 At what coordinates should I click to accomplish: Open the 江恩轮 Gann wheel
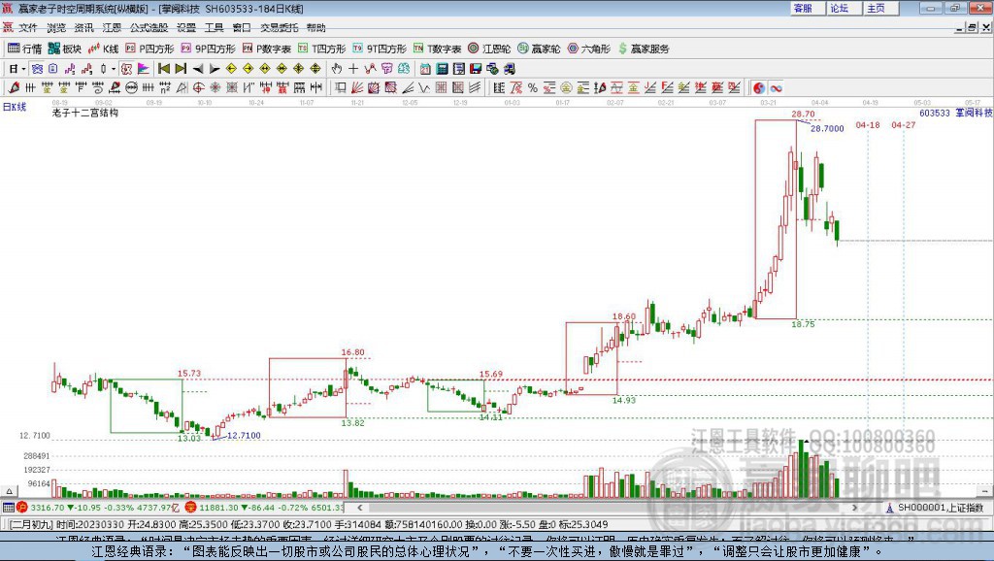(489, 49)
